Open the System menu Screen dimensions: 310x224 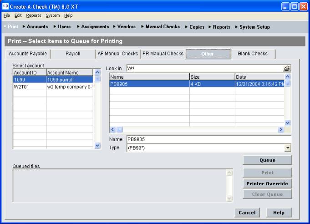(52, 15)
